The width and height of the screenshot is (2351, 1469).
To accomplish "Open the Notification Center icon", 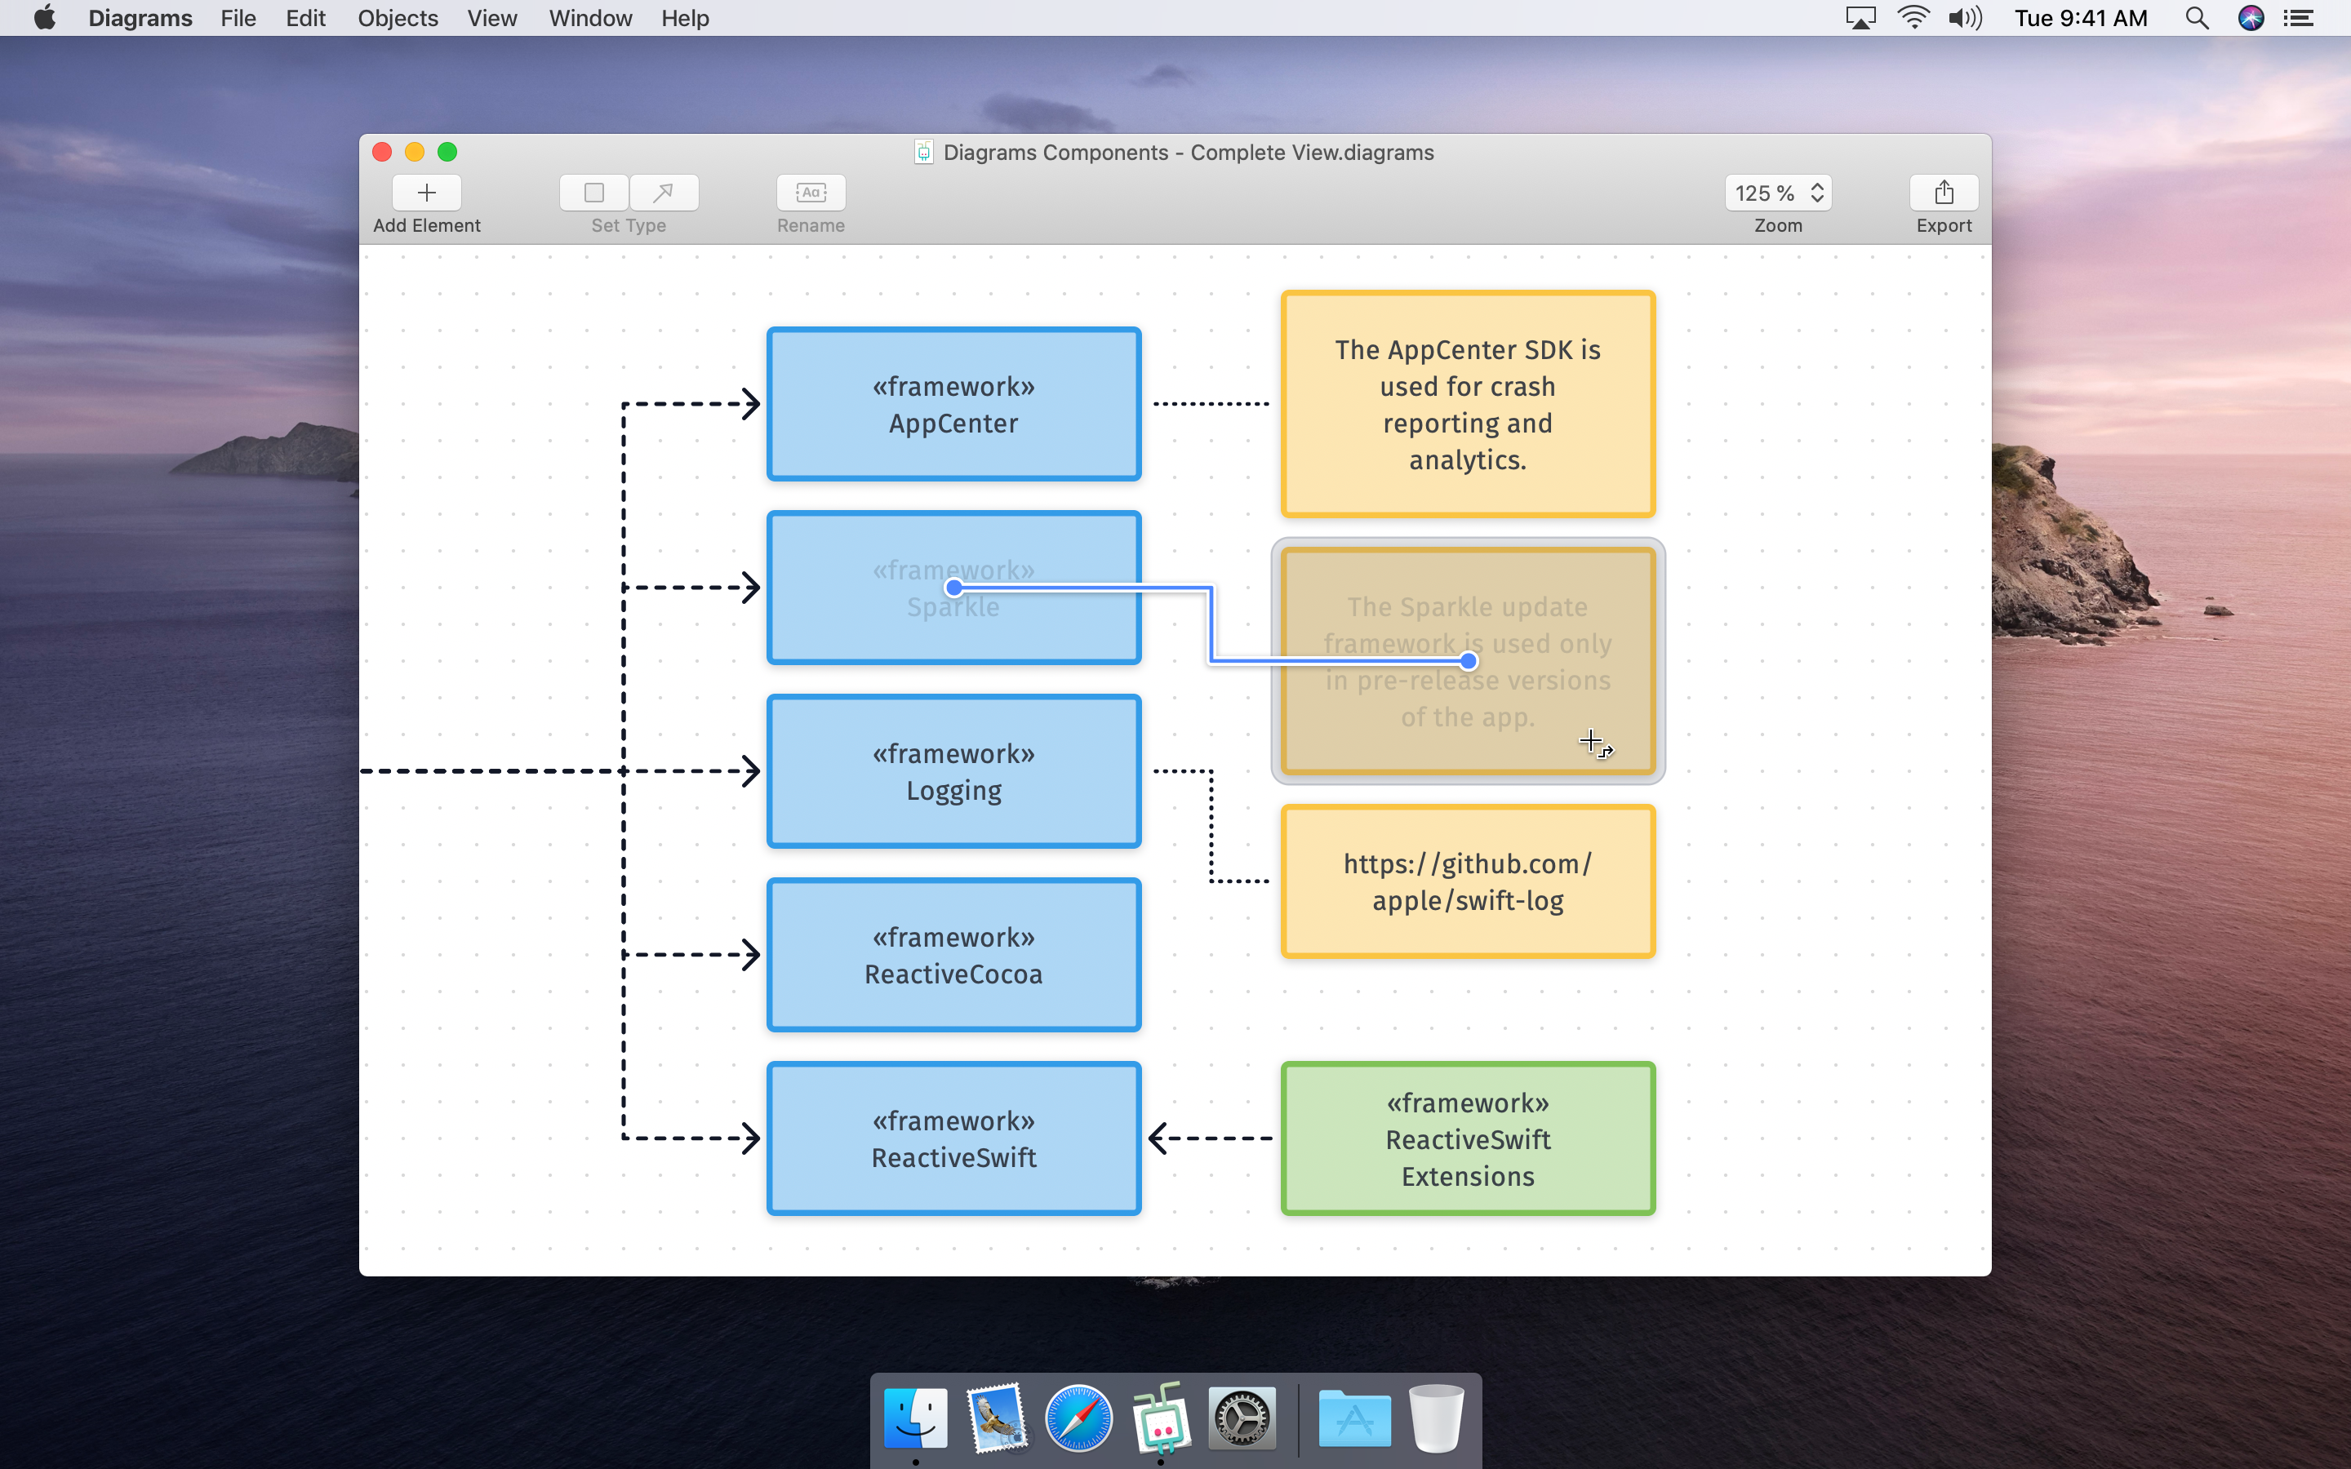I will 2299,19.
